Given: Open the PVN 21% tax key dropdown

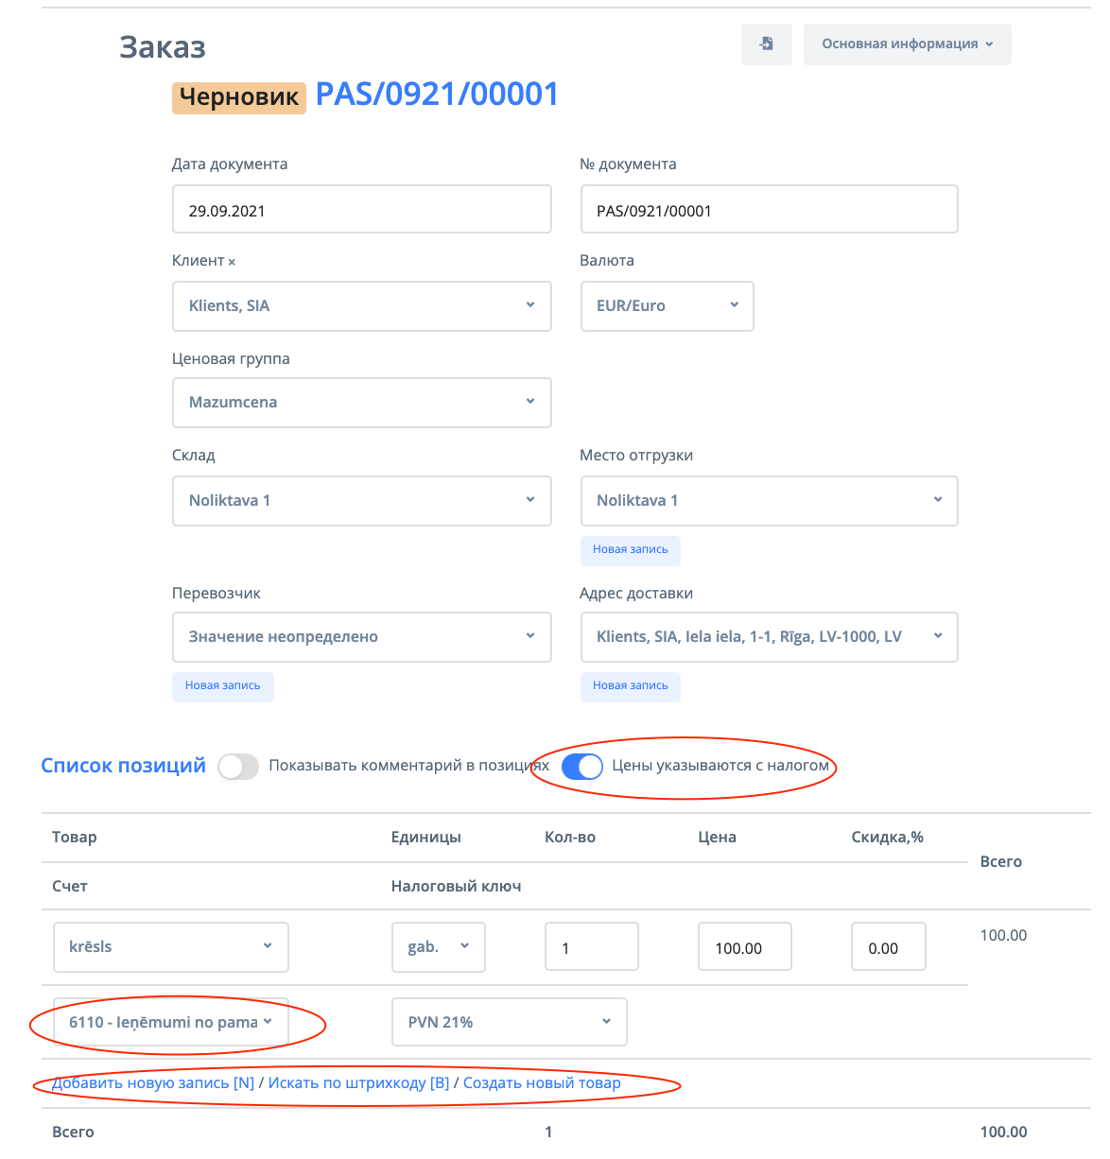Looking at the screenshot, I should pos(509,1022).
